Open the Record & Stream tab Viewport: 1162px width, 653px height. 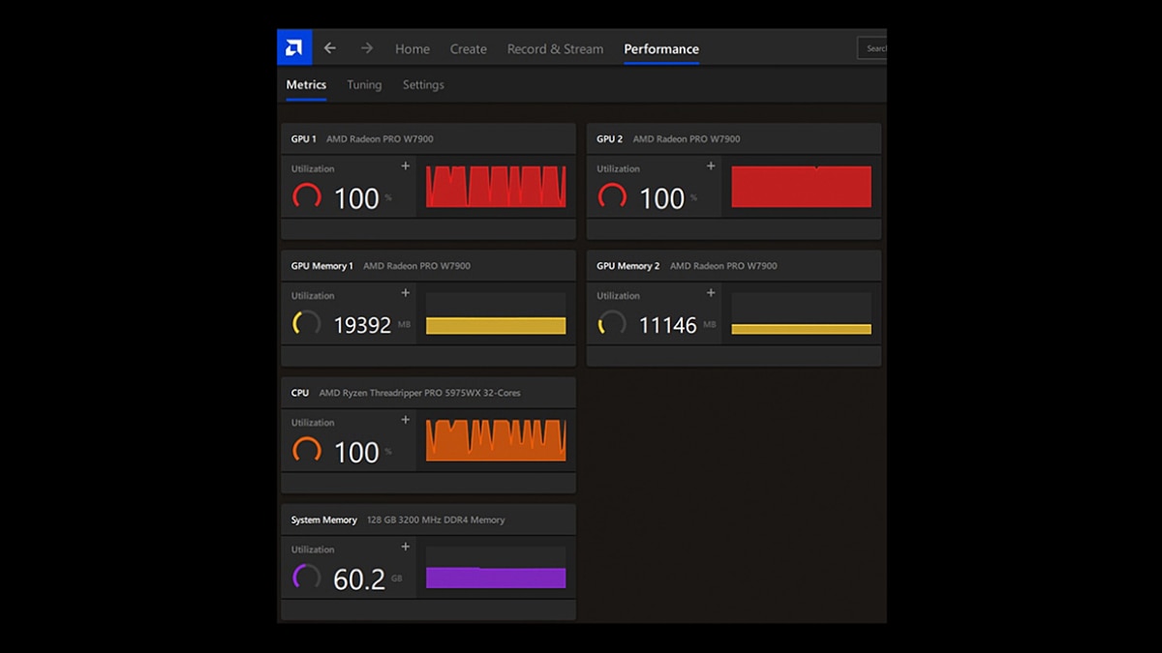tap(555, 49)
